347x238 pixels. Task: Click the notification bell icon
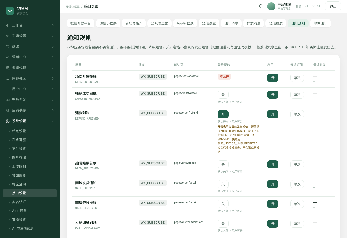pos(261,6)
